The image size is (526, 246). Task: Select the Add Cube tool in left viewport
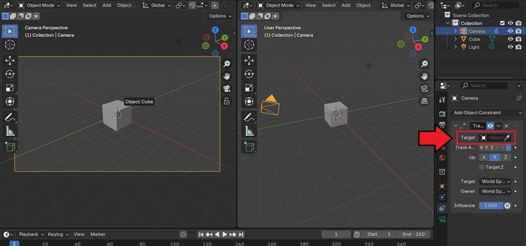point(10,146)
